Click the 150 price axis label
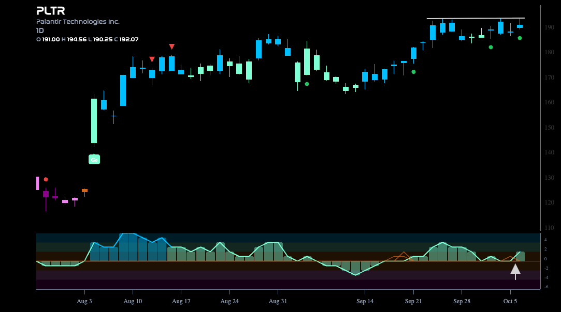The width and height of the screenshot is (561, 312). tap(549, 128)
